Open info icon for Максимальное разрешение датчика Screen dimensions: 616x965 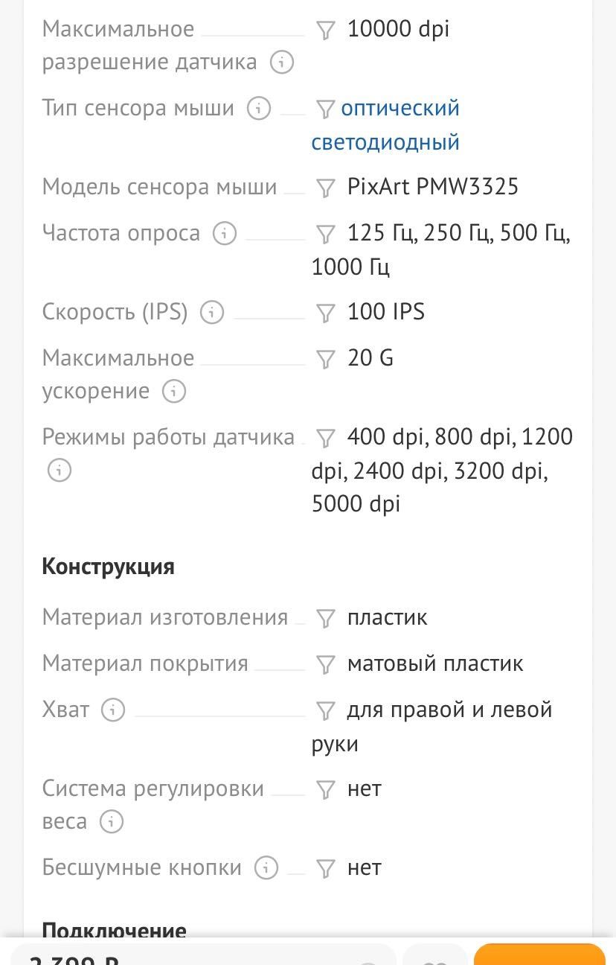click(282, 62)
